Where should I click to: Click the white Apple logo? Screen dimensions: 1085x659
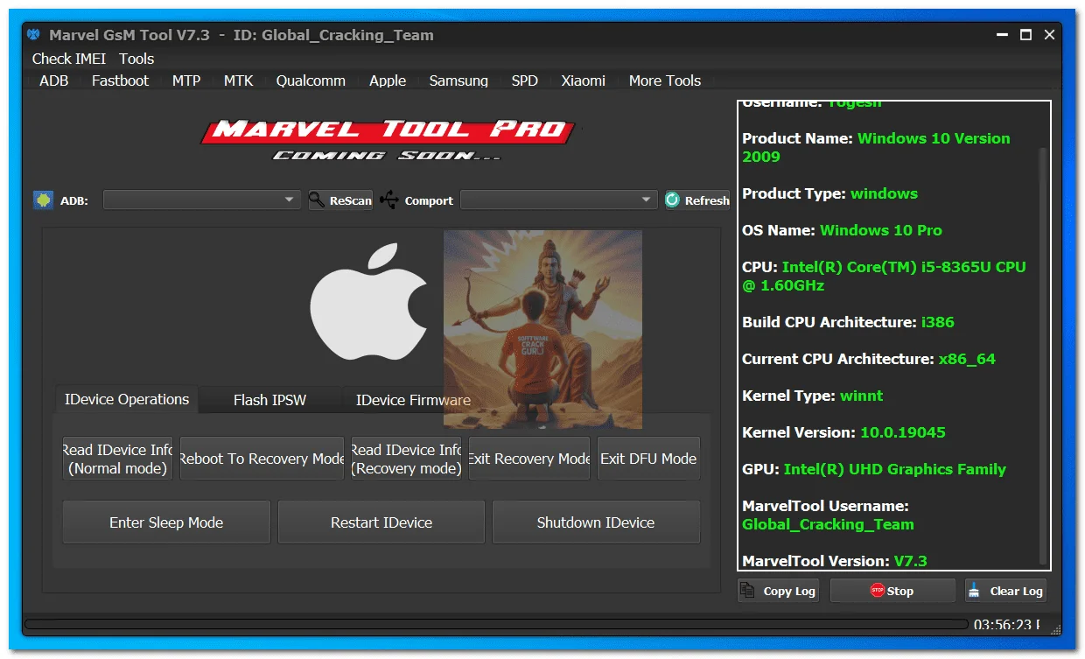[x=368, y=301]
